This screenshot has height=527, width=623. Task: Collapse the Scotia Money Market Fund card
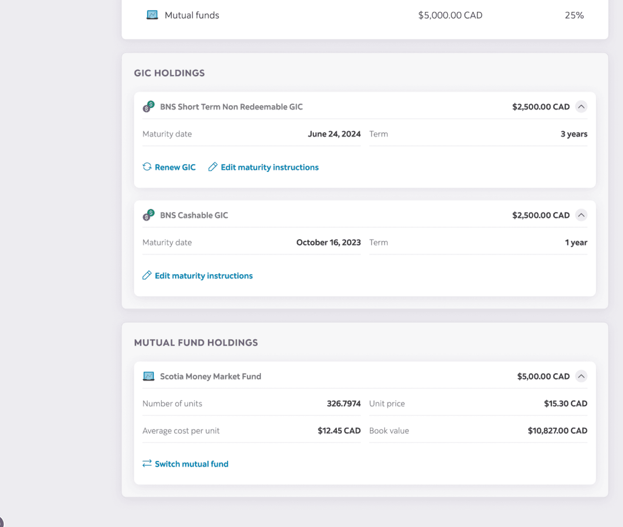click(x=581, y=376)
